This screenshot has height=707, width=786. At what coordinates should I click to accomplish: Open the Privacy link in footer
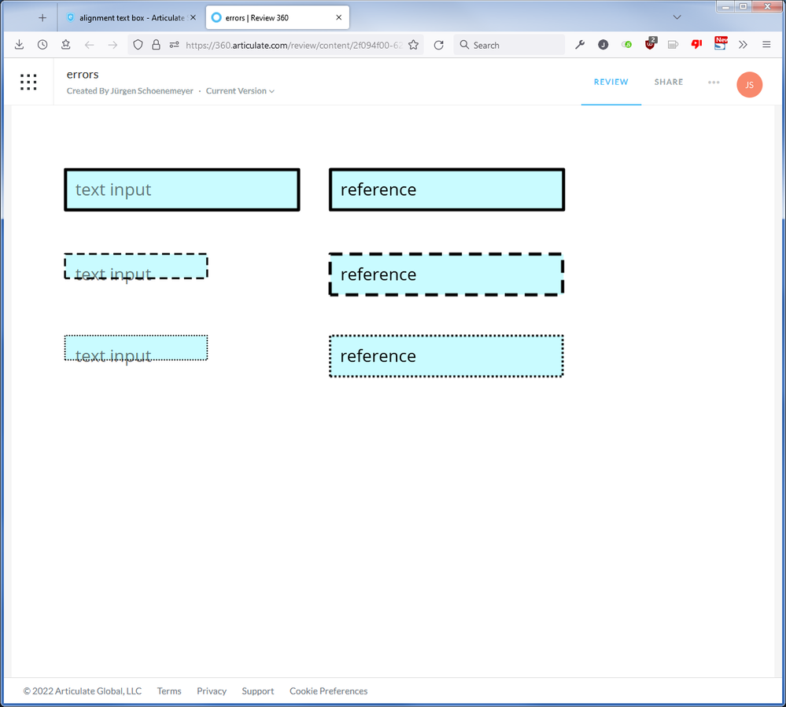(212, 691)
